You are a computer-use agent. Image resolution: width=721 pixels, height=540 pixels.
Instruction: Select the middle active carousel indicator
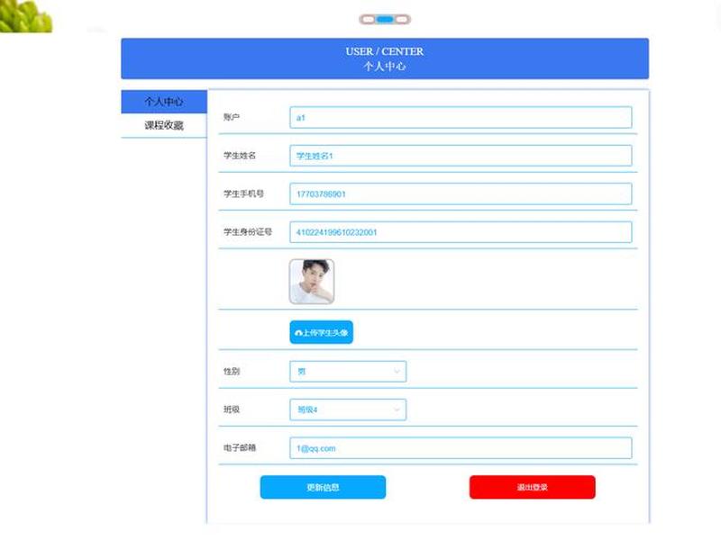click(385, 19)
